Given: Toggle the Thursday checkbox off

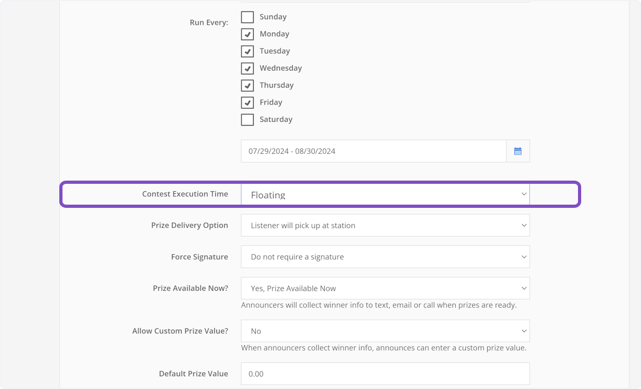Looking at the screenshot, I should [247, 85].
